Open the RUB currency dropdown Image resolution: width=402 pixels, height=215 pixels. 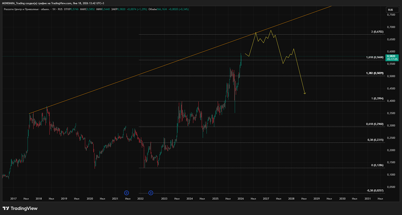coord(390,10)
